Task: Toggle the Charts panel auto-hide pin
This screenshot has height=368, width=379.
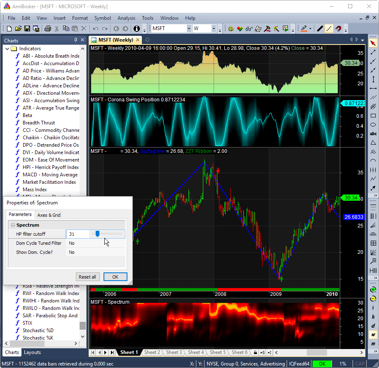Action: 75,40
